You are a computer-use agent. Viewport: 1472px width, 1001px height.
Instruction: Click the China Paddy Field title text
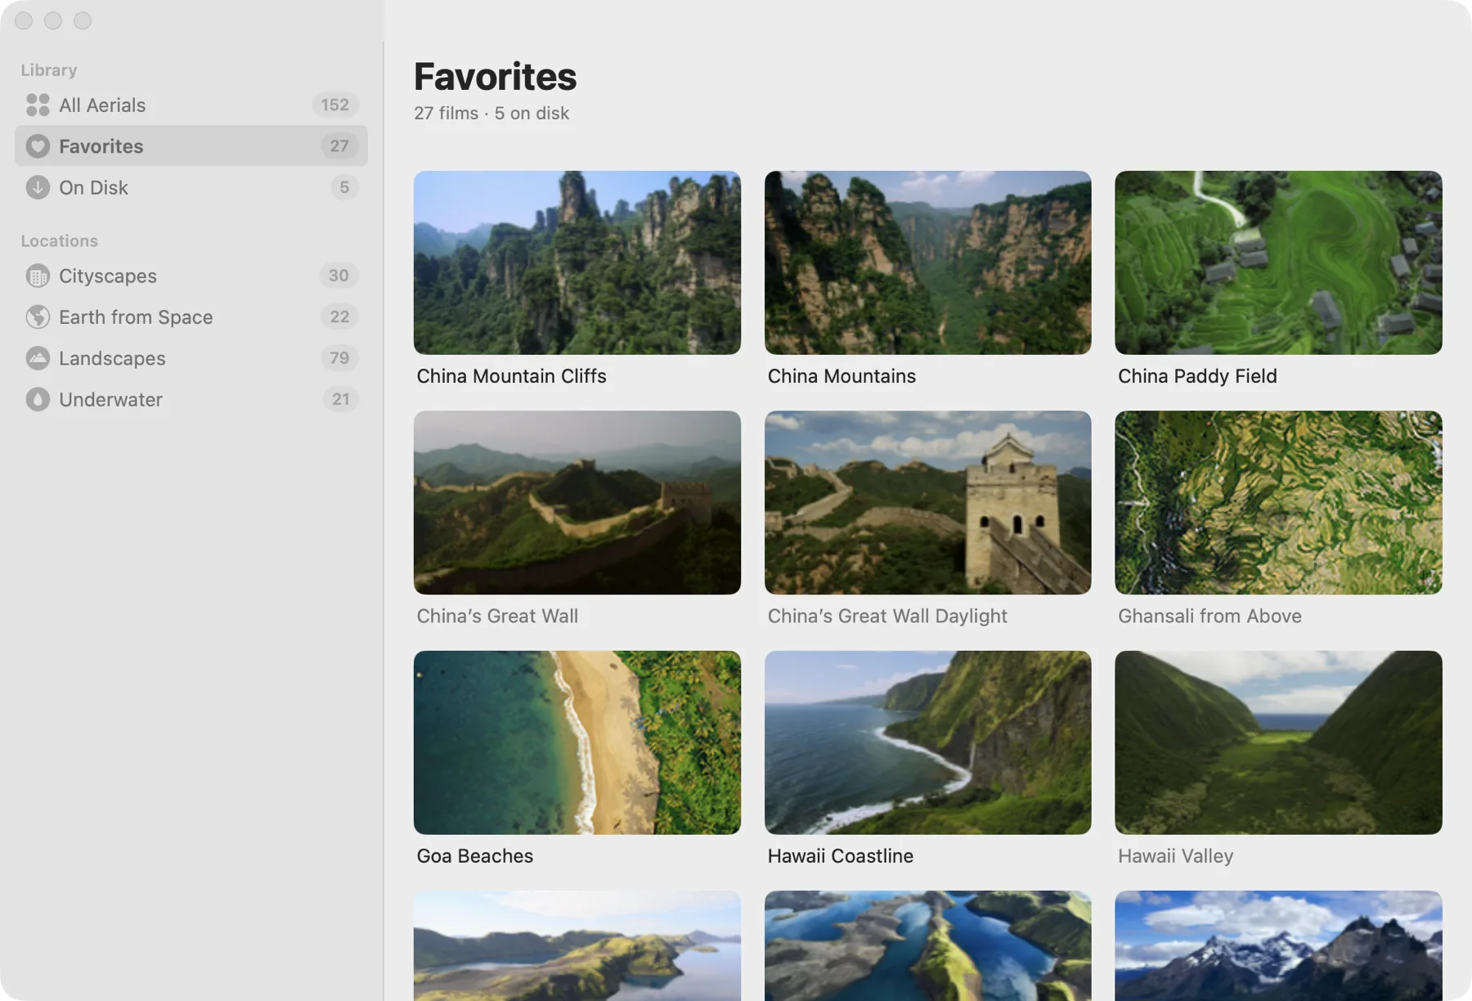pos(1197,376)
